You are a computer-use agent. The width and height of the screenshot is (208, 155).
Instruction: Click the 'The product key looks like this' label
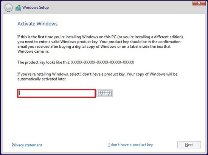pos(44,62)
